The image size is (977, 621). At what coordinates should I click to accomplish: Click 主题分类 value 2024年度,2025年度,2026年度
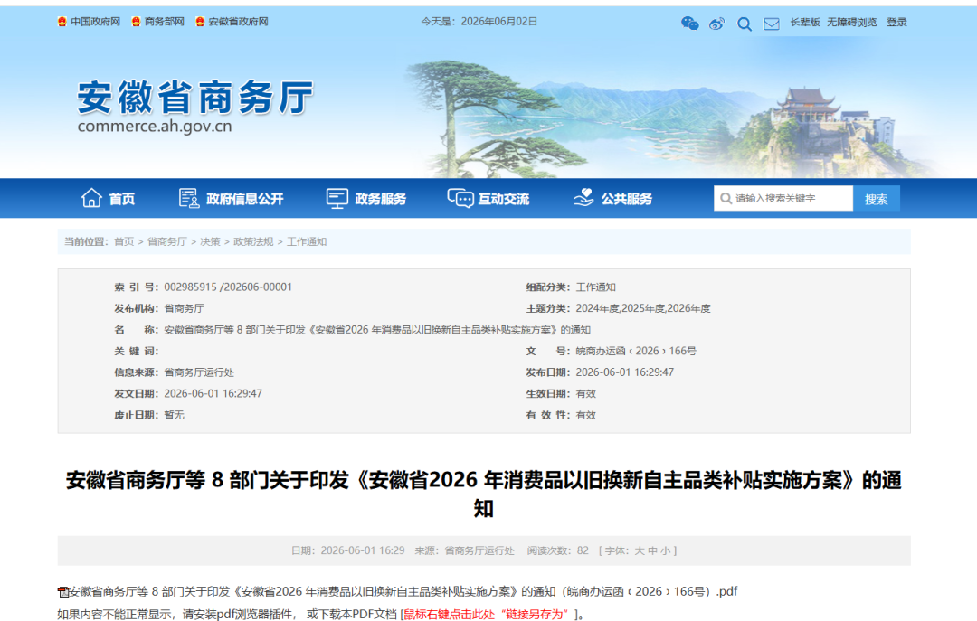[x=643, y=308]
